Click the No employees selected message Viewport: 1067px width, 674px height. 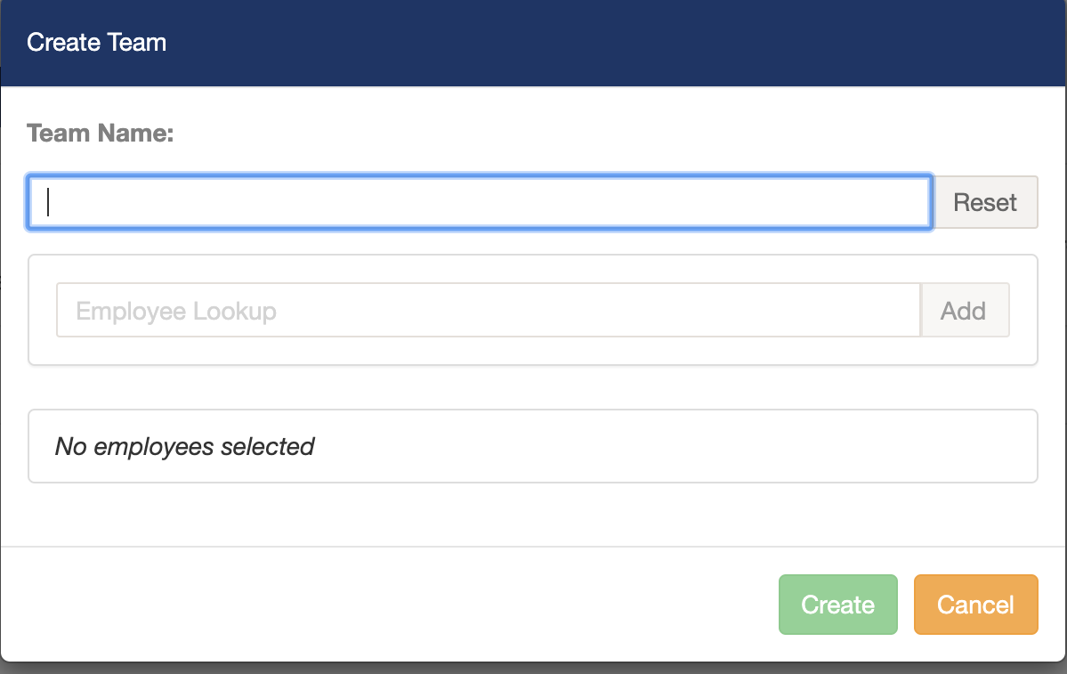pos(184,446)
